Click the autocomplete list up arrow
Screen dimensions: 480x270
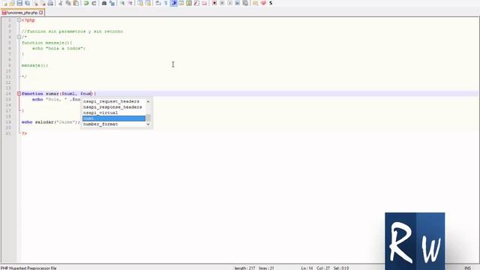[x=148, y=101]
